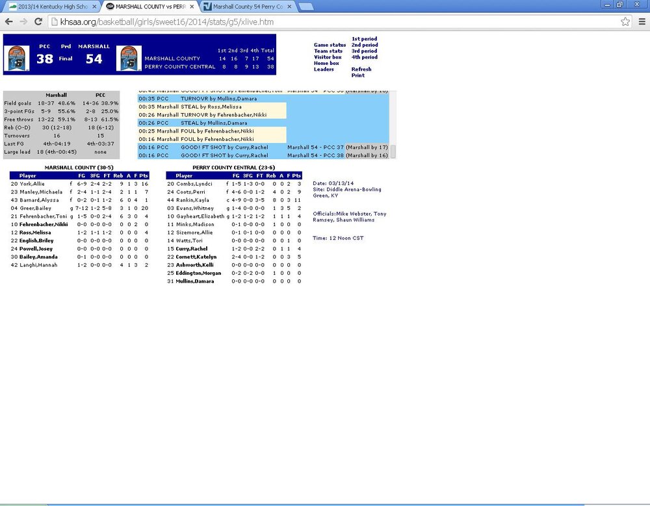Viewport: 650px width, 506px height.
Task: Open a new browser tab
Action: [305, 6]
